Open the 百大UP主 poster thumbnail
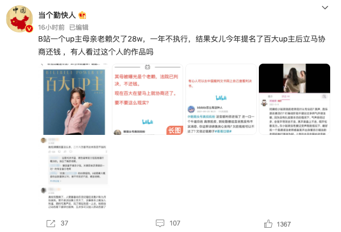 [x=74, y=99]
